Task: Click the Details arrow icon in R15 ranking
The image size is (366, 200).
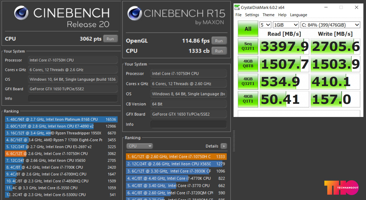Action: [224, 146]
